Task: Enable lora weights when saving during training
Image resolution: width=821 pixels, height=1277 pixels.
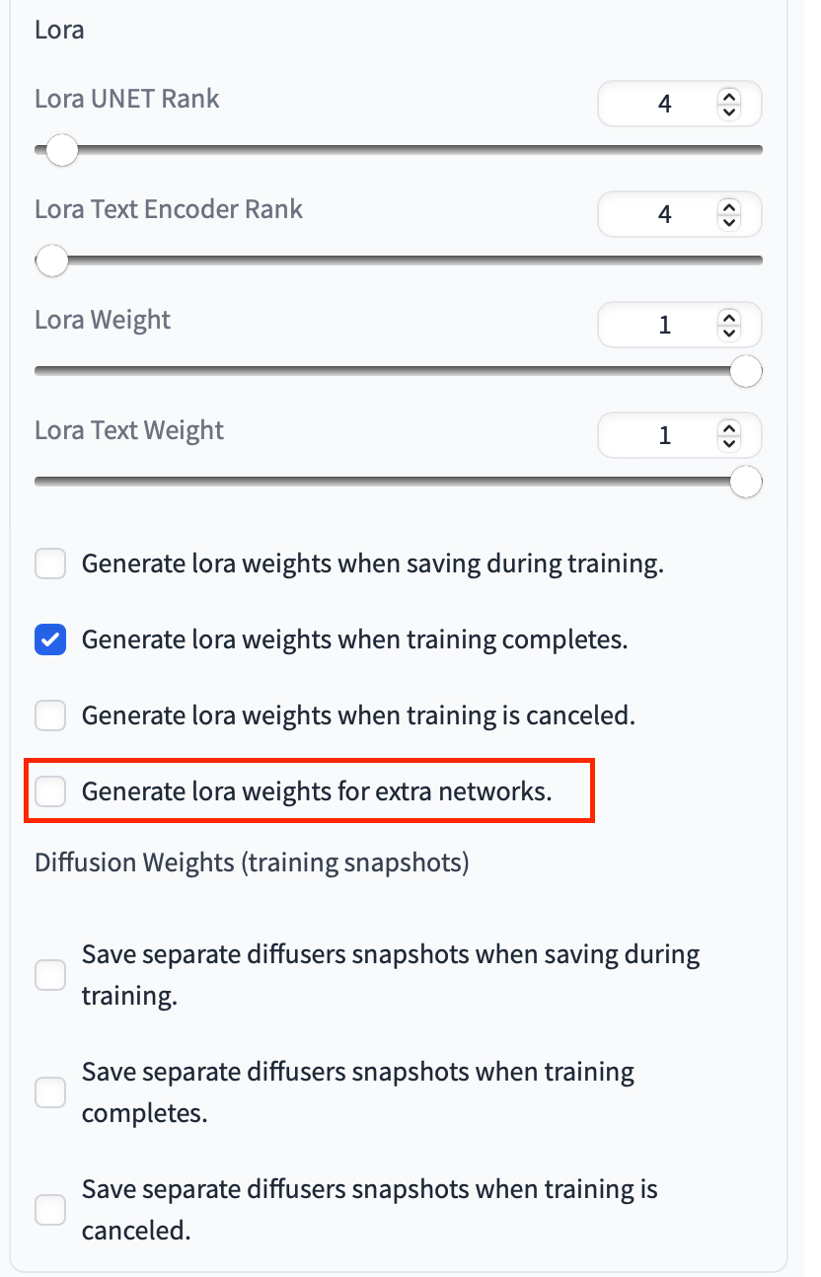Action: (x=50, y=564)
